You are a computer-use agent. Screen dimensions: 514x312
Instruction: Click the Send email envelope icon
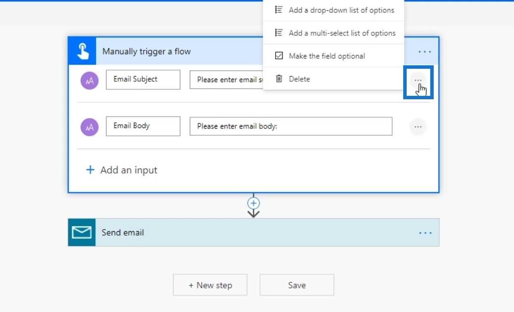point(82,232)
